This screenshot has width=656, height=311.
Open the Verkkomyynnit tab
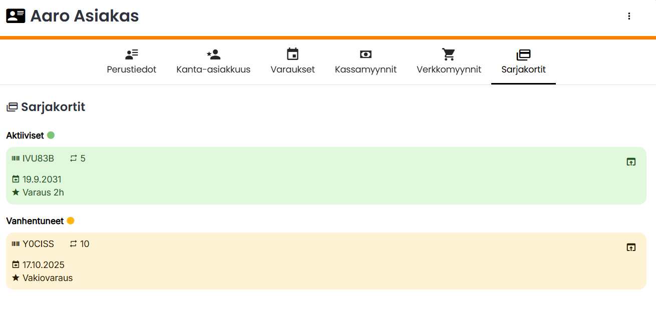tap(449, 62)
